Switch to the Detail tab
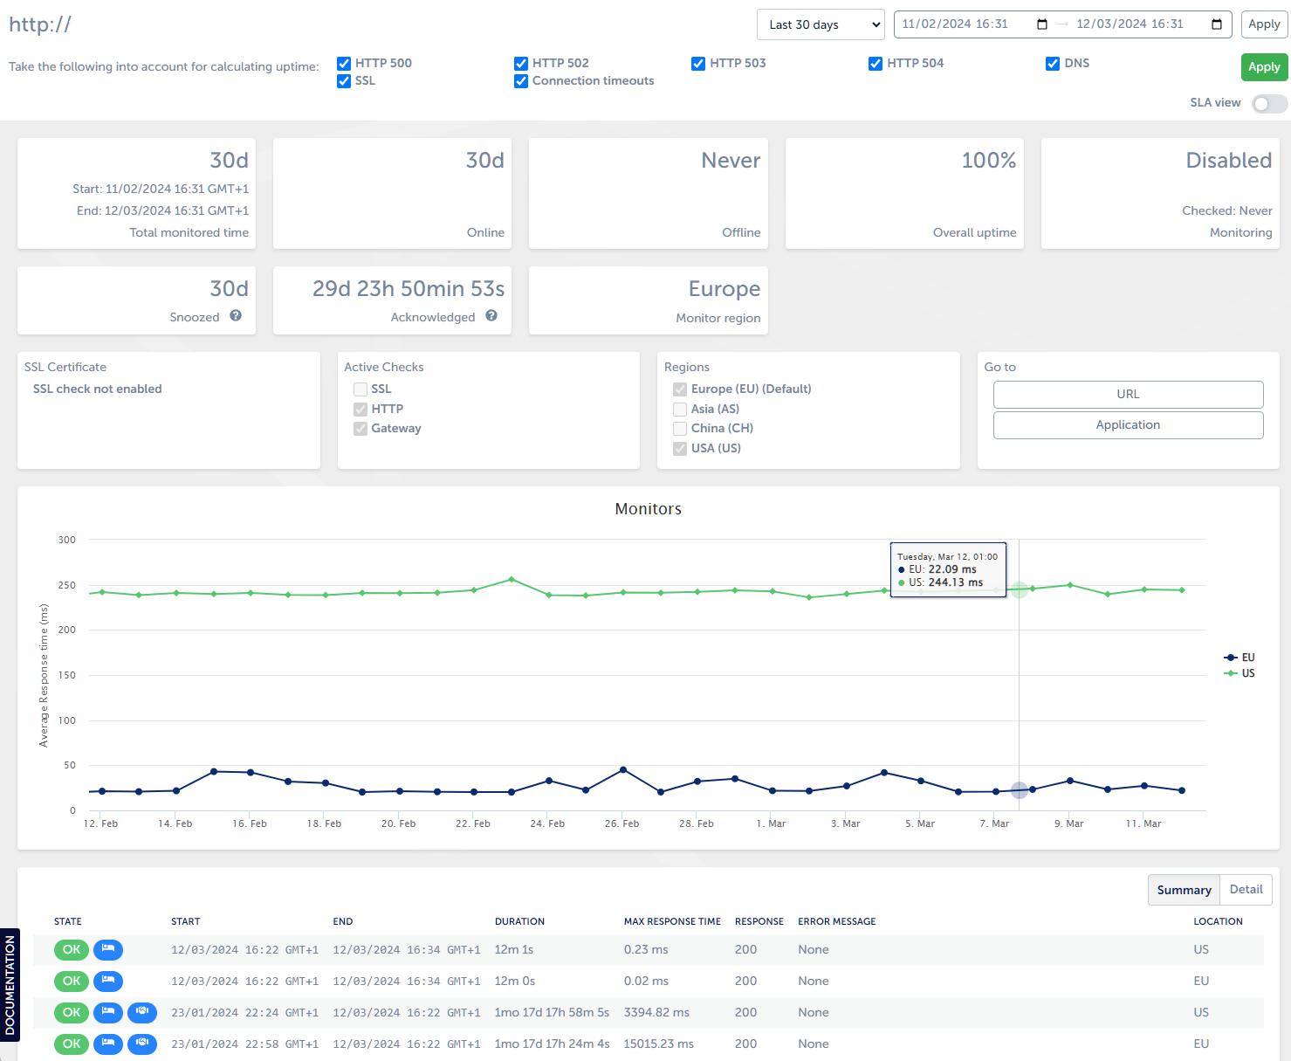Image resolution: width=1291 pixels, height=1061 pixels. 1246,889
